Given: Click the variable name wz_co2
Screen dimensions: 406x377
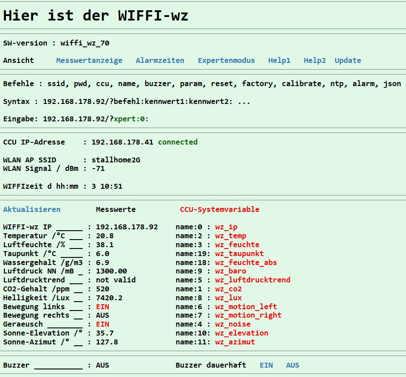Looking at the screenshot, I should [228, 289].
